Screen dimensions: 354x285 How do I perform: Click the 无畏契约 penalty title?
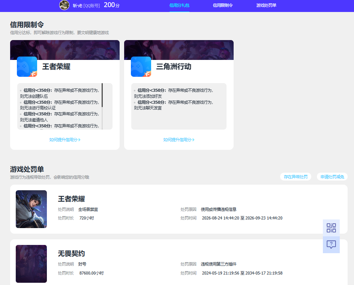pyautogui.click(x=71, y=254)
